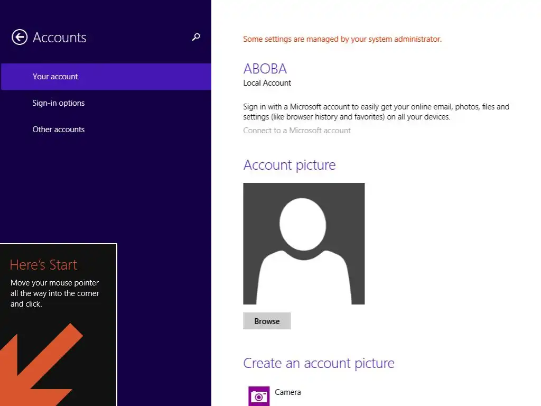This screenshot has width=541, height=406.
Task: Click the system administrator warning message
Action: pos(342,39)
